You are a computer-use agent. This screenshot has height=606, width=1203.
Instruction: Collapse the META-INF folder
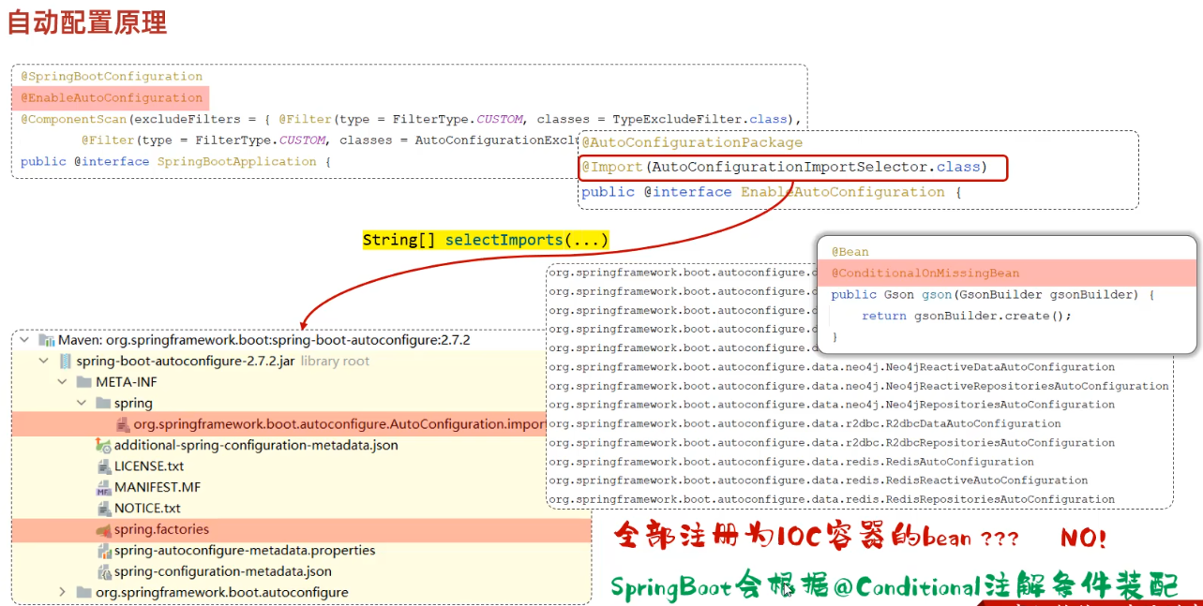point(62,382)
